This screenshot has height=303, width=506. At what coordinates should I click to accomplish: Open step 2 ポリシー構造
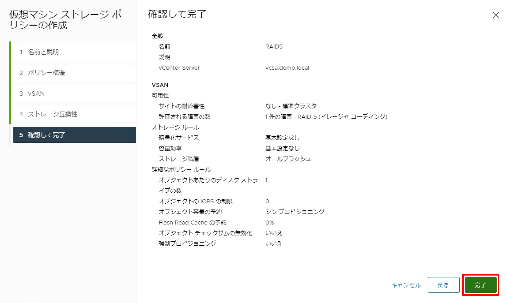pyautogui.click(x=46, y=73)
